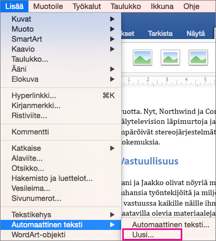The height and width of the screenshot is (241, 216).
Task: Insert a Kommentti from the menu
Action: (x=61, y=132)
